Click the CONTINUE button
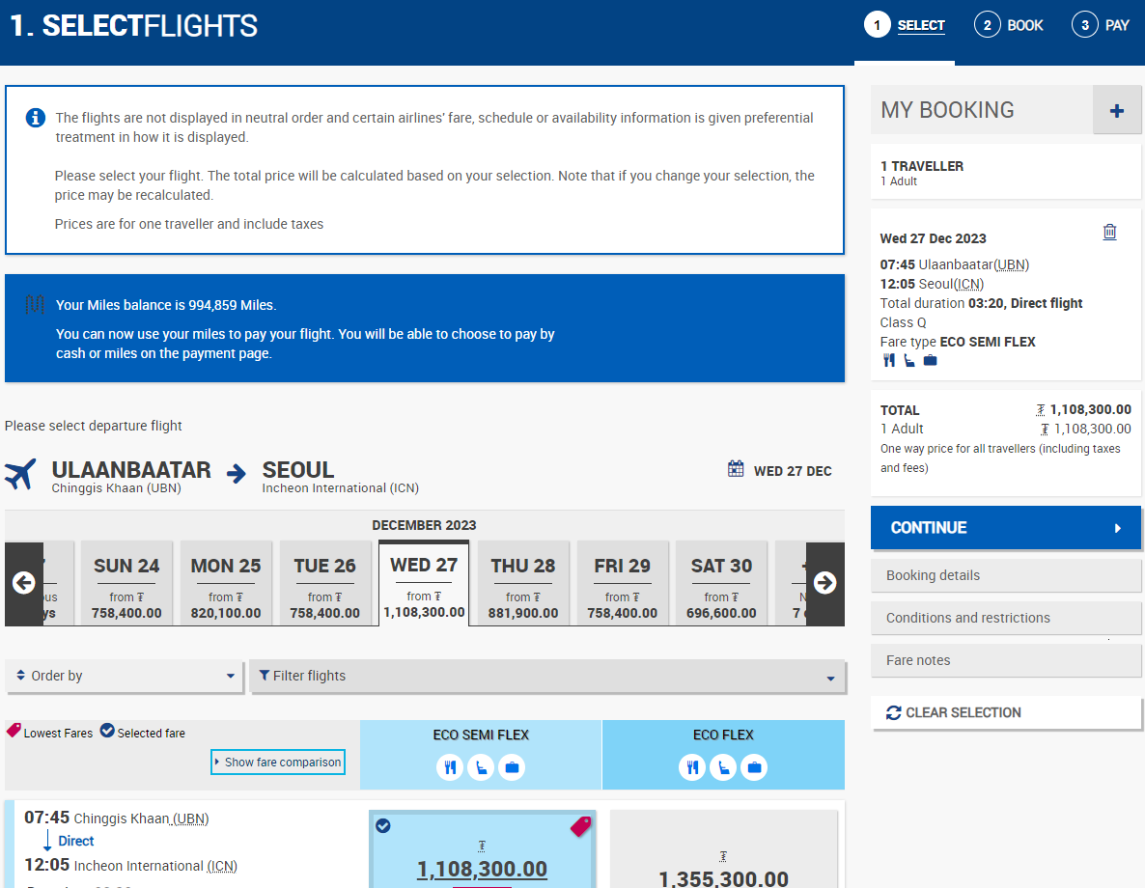This screenshot has width=1145, height=888. 1006,527
